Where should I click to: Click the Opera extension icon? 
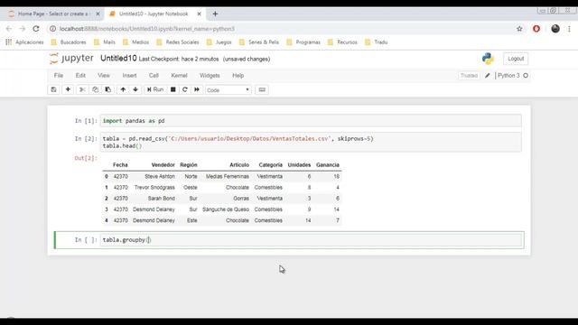[x=536, y=29]
